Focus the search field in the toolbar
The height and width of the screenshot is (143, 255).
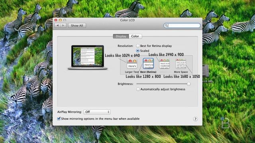pos(182,25)
